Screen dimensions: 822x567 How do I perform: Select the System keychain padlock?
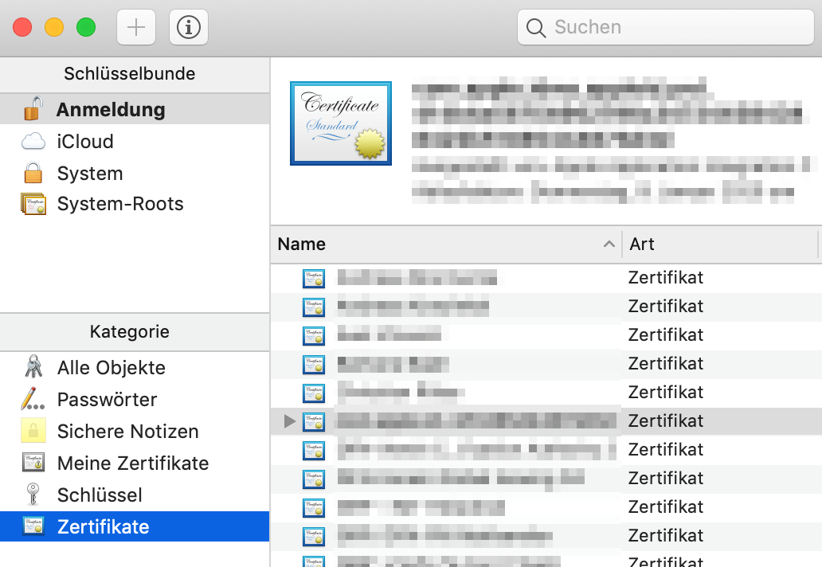pyautogui.click(x=33, y=174)
